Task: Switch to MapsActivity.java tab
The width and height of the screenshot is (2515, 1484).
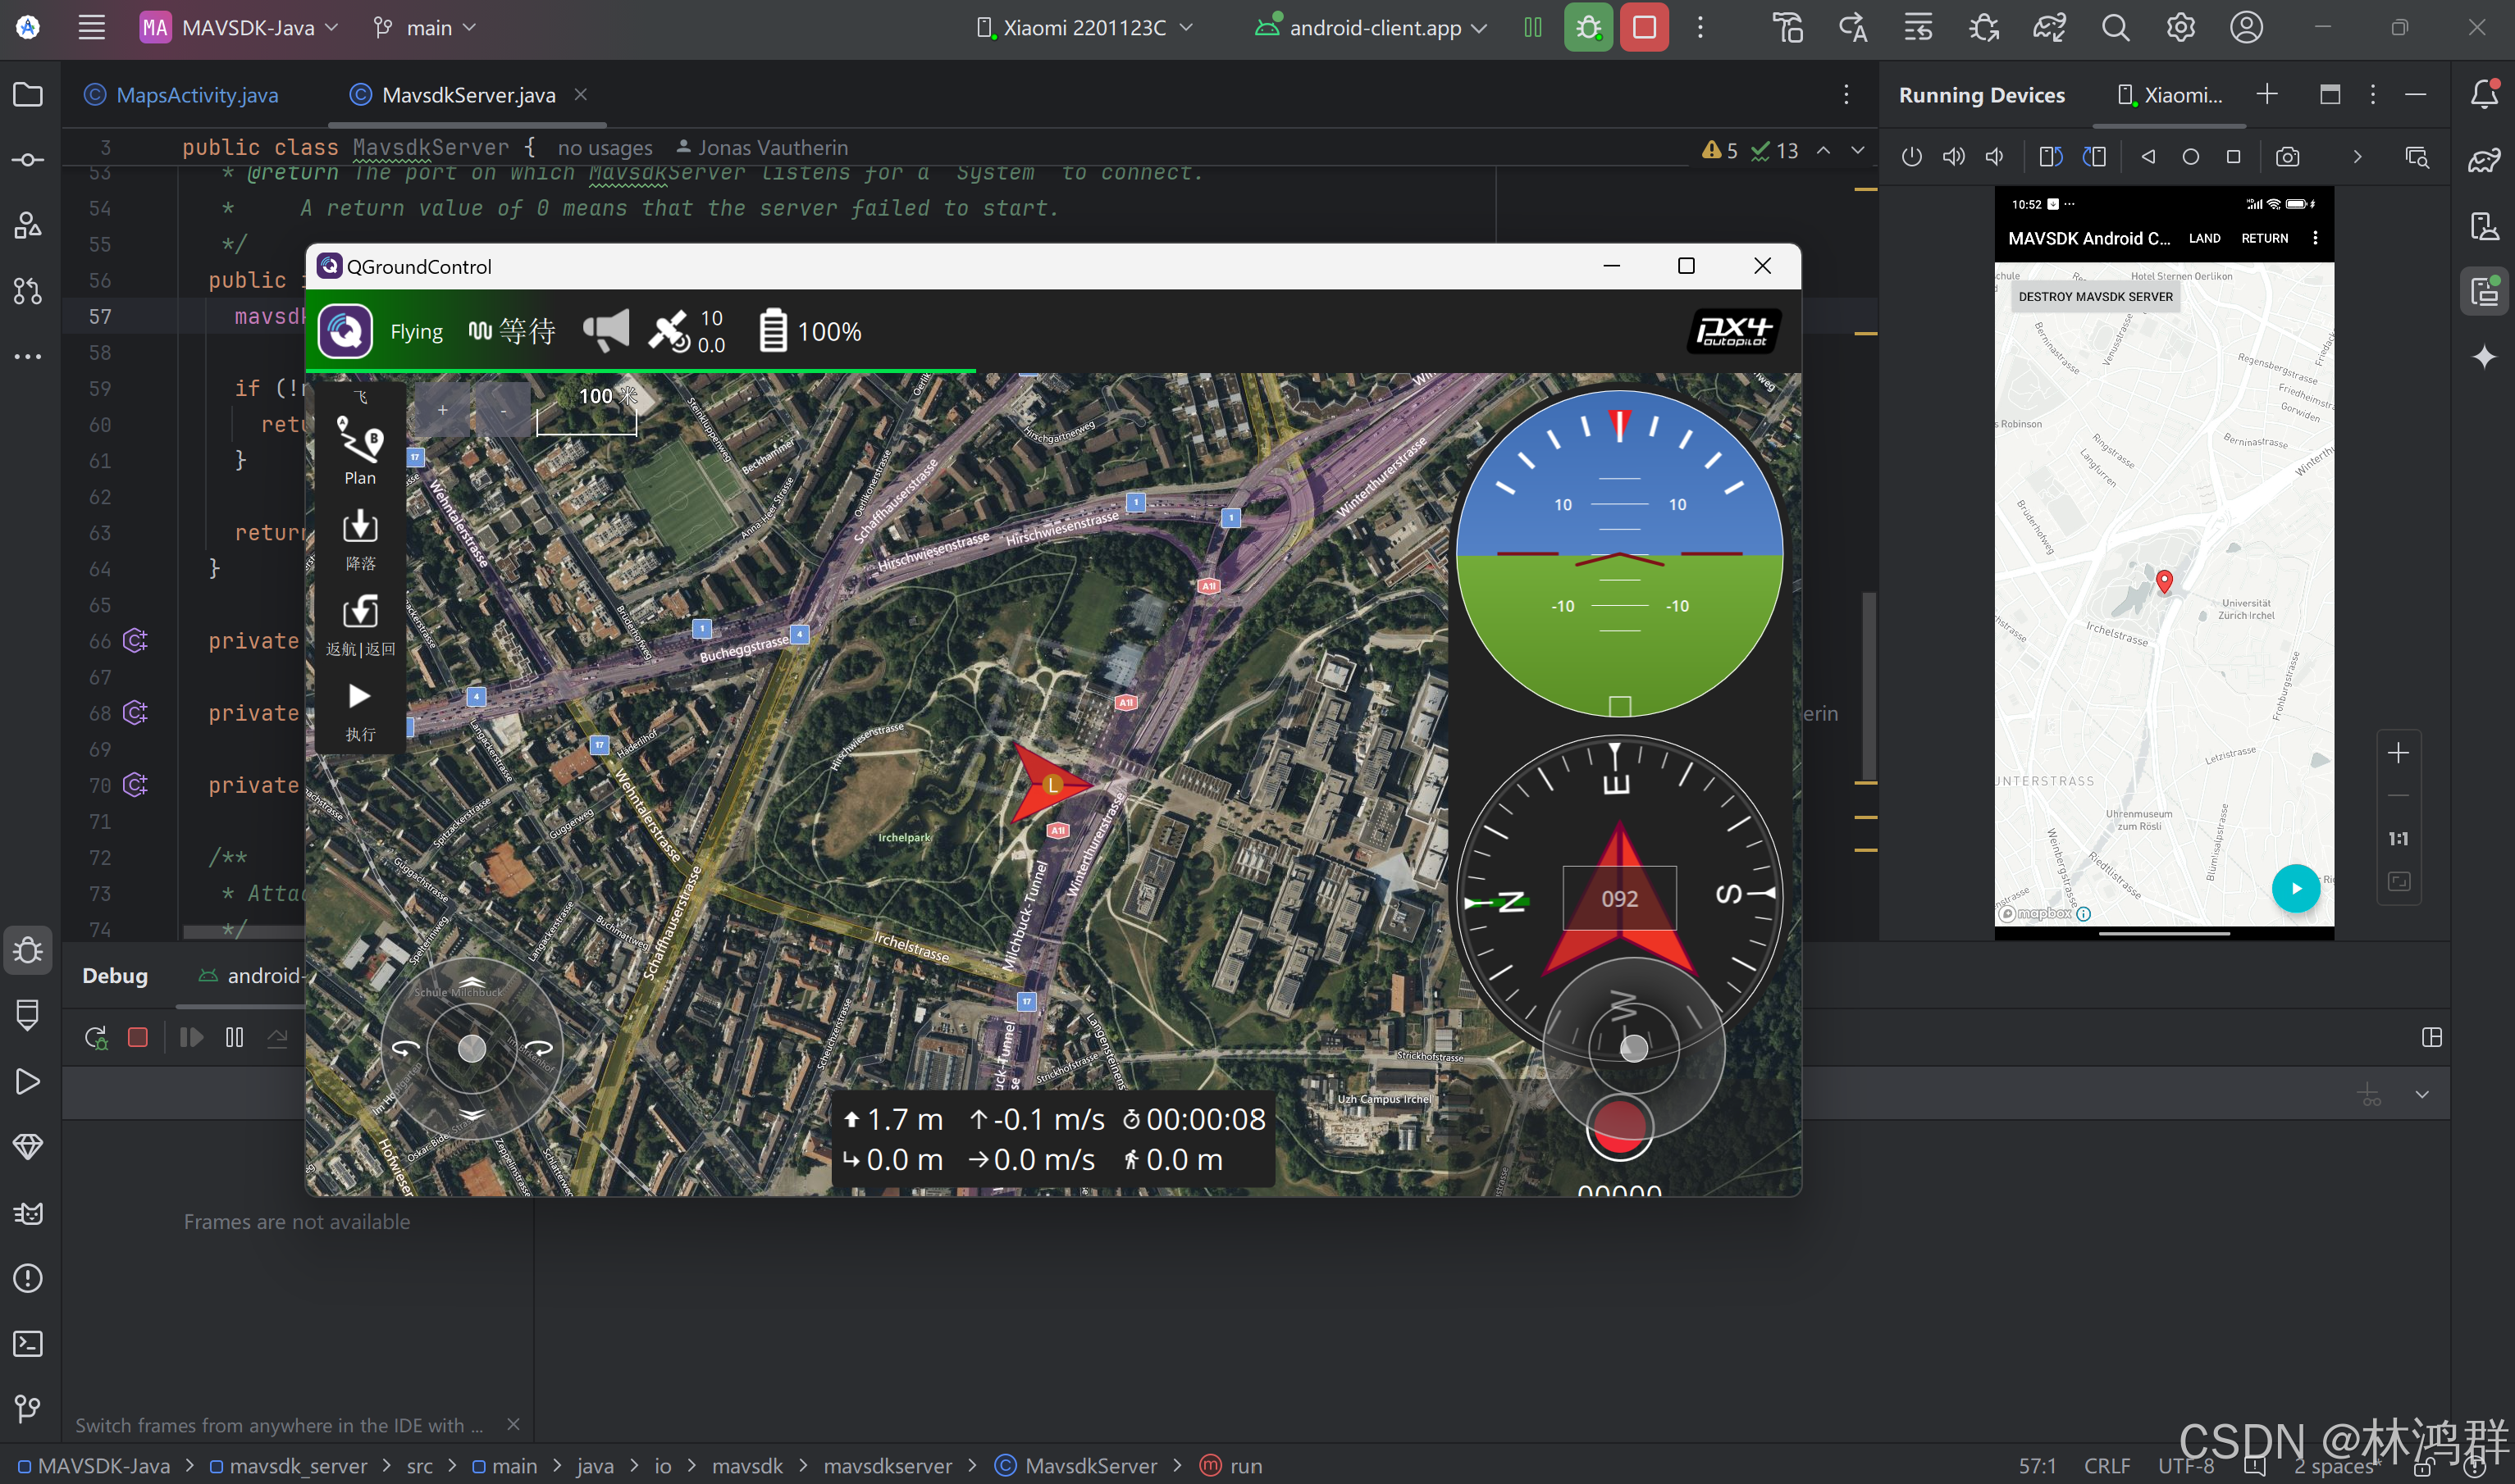Action: pyautogui.click(x=182, y=95)
